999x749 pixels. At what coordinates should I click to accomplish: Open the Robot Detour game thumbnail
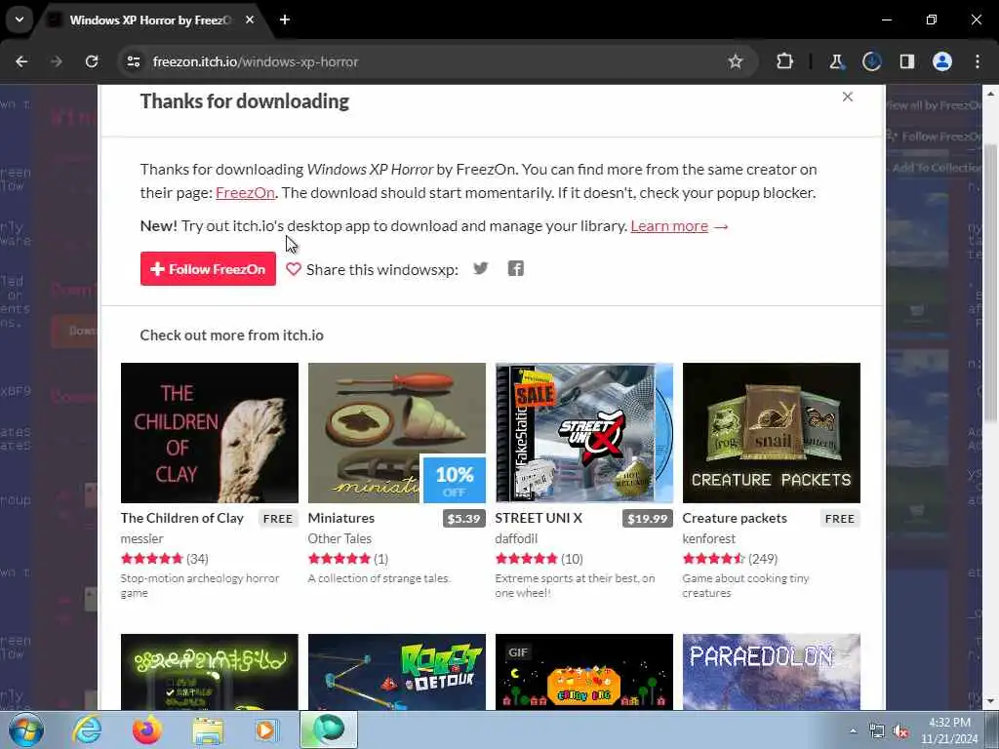point(396,672)
